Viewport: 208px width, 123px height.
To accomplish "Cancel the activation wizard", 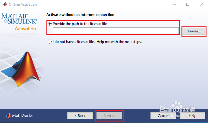I will [163, 115].
